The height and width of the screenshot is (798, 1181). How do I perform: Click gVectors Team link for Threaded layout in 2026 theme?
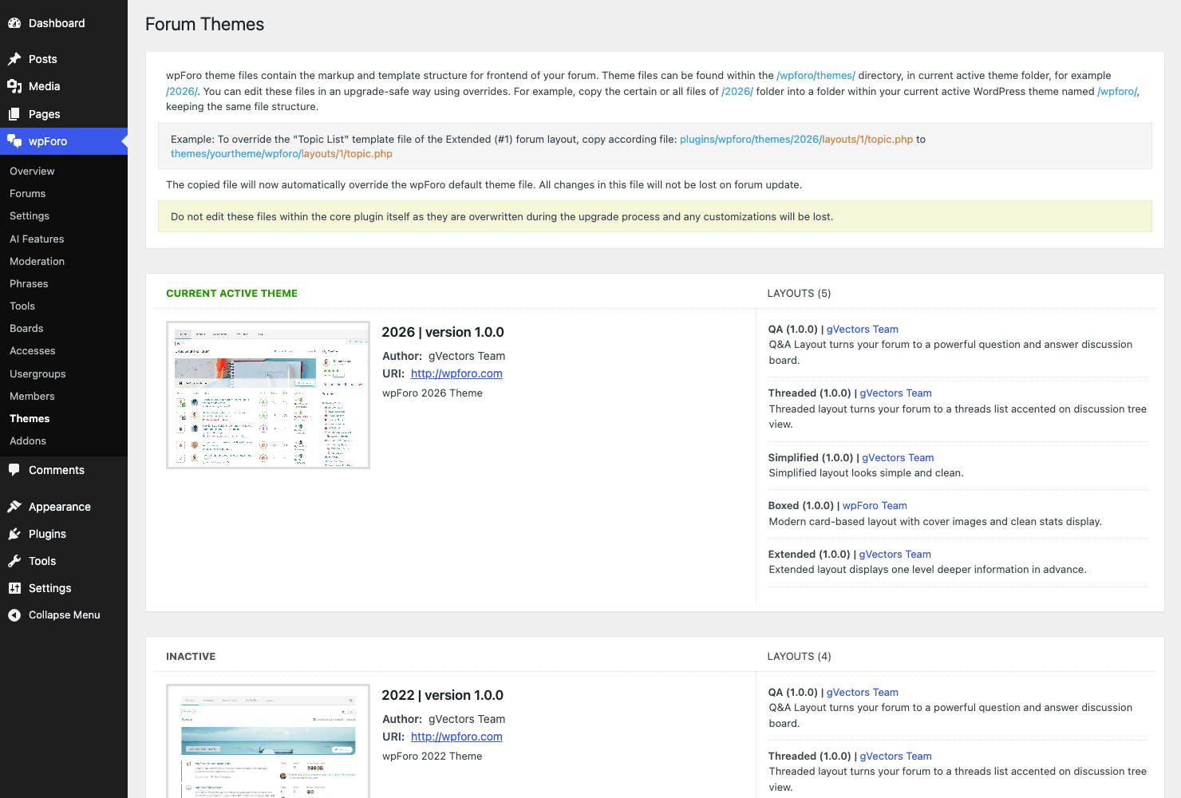pos(895,393)
